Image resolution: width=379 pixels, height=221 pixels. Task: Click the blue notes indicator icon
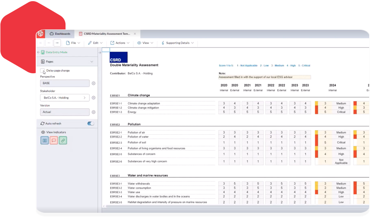45,140
